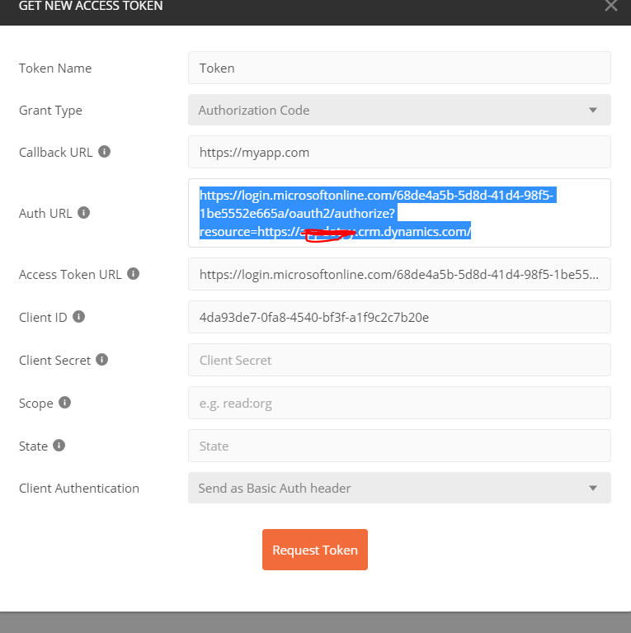Close the Get New Access Token dialog

tap(610, 7)
